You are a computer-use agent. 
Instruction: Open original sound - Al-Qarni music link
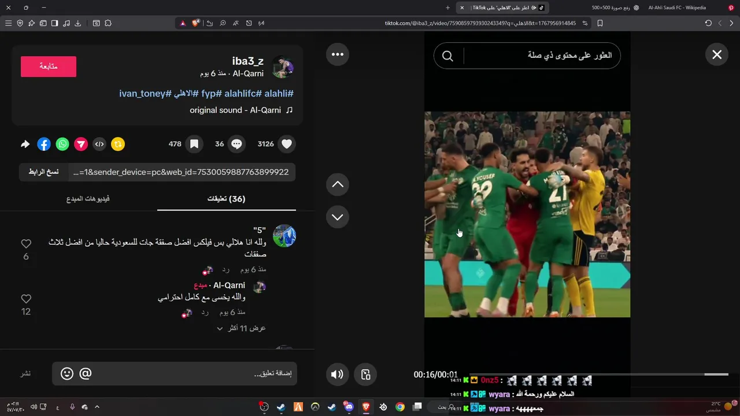(241, 110)
